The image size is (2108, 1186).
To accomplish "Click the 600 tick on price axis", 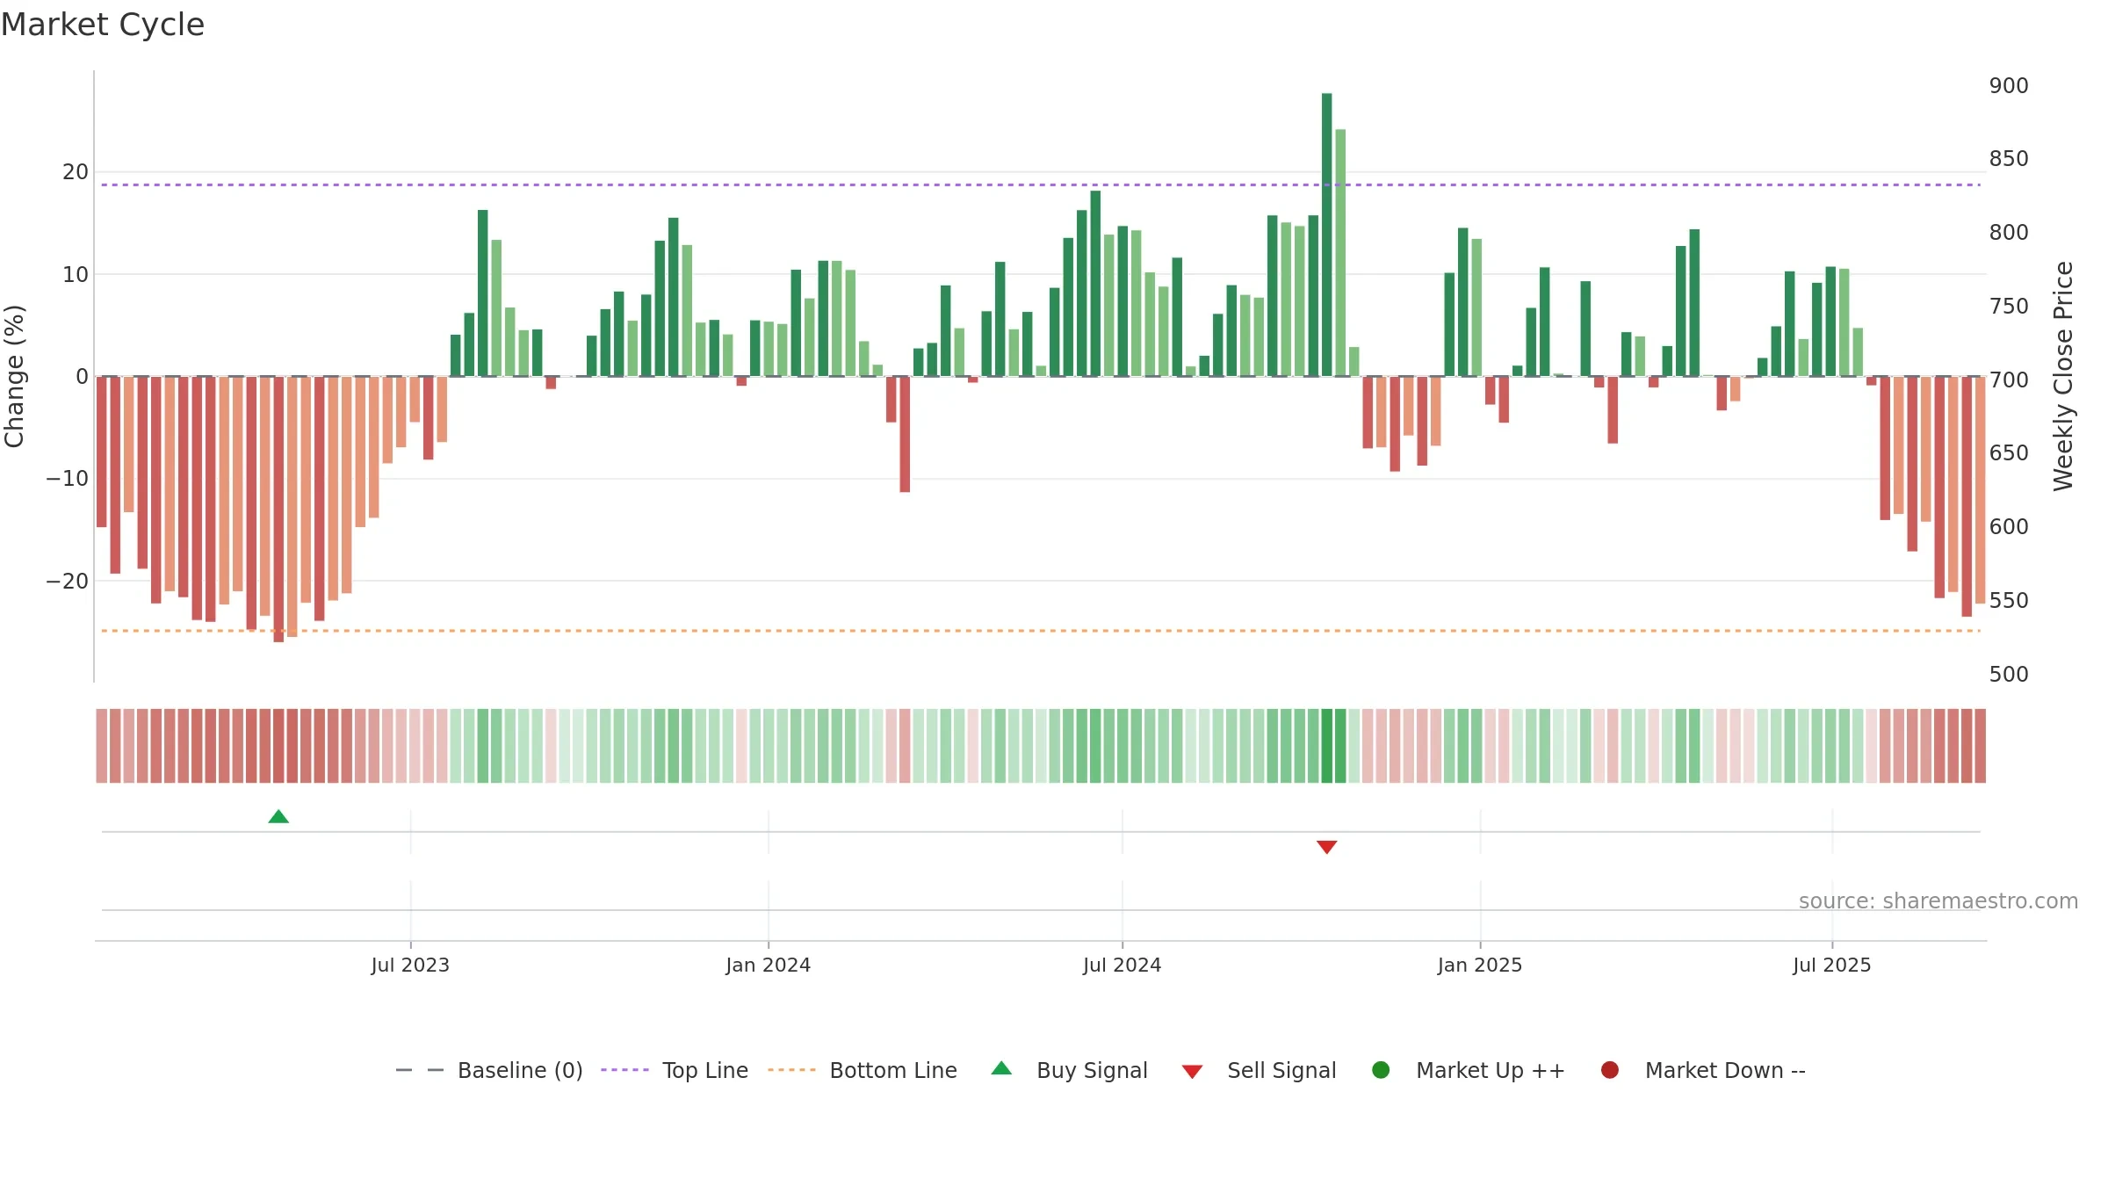I will 2009,527.
